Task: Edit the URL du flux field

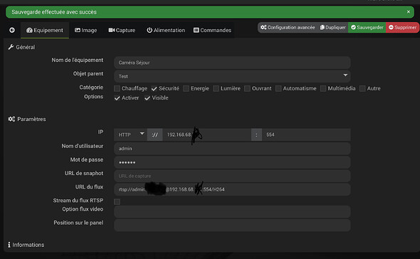Action: click(232, 190)
